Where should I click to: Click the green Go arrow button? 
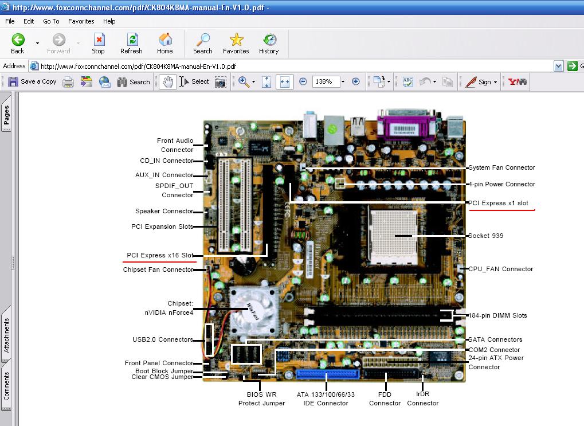coord(572,67)
